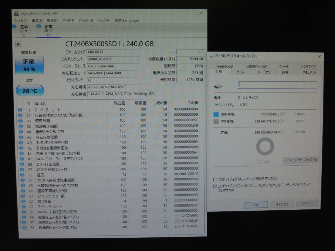Click status orb for row D2 RAINによる訂正成功回数
The image size is (335, 251).
pos(24,212)
